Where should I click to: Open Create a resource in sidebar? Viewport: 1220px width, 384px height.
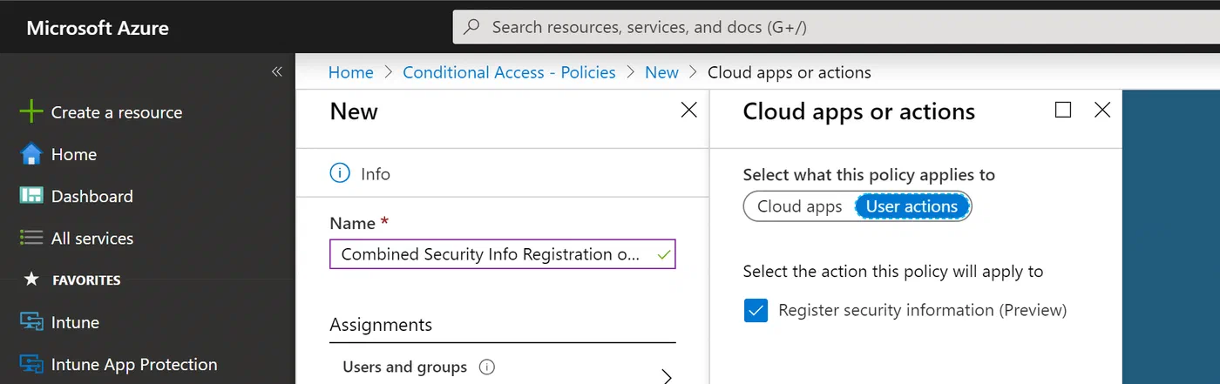(117, 112)
